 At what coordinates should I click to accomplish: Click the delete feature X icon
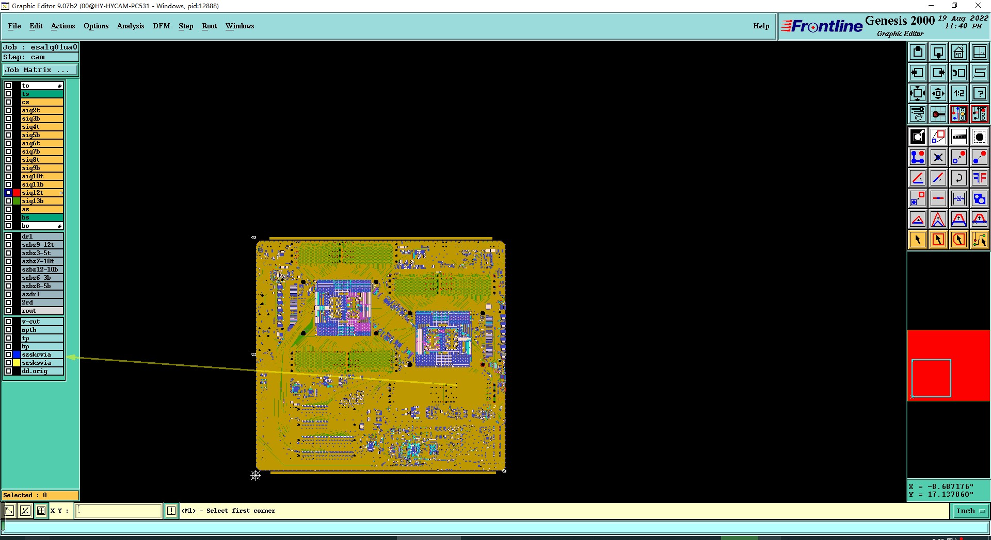[938, 157]
